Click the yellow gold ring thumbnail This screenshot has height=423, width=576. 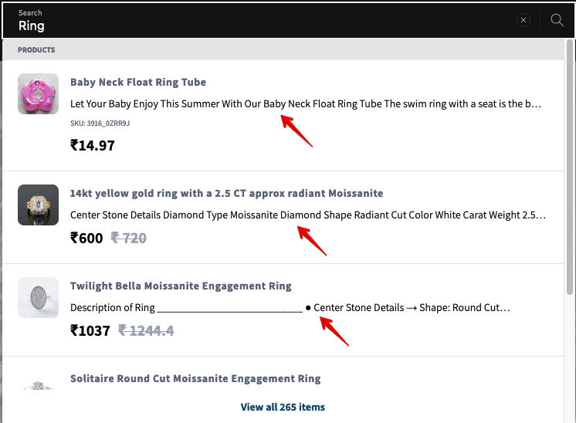[38, 205]
